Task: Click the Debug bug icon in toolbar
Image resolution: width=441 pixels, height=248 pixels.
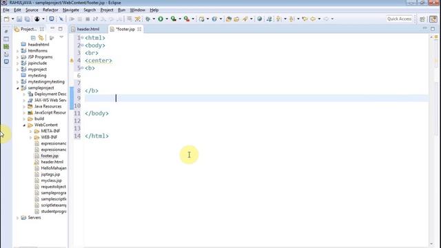Action: coord(147,19)
